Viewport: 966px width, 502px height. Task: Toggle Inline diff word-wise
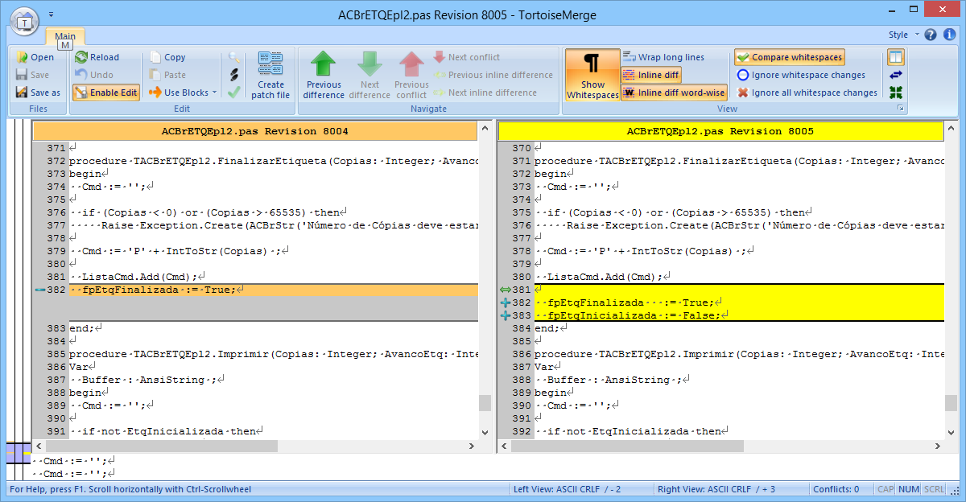coord(674,93)
